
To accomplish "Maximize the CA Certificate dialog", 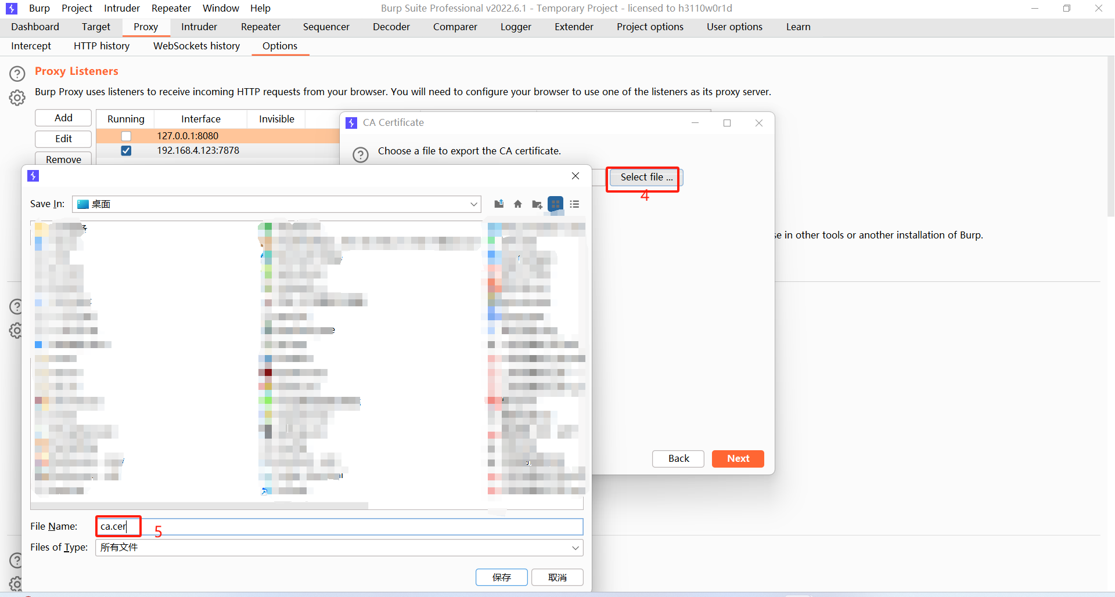I will [727, 123].
